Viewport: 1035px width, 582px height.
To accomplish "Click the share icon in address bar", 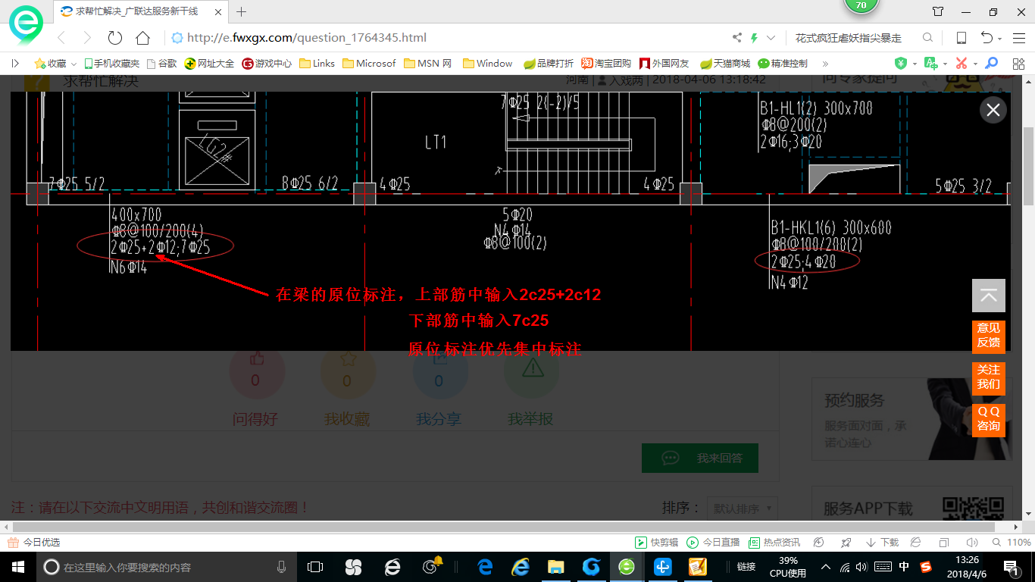I will pyautogui.click(x=737, y=38).
